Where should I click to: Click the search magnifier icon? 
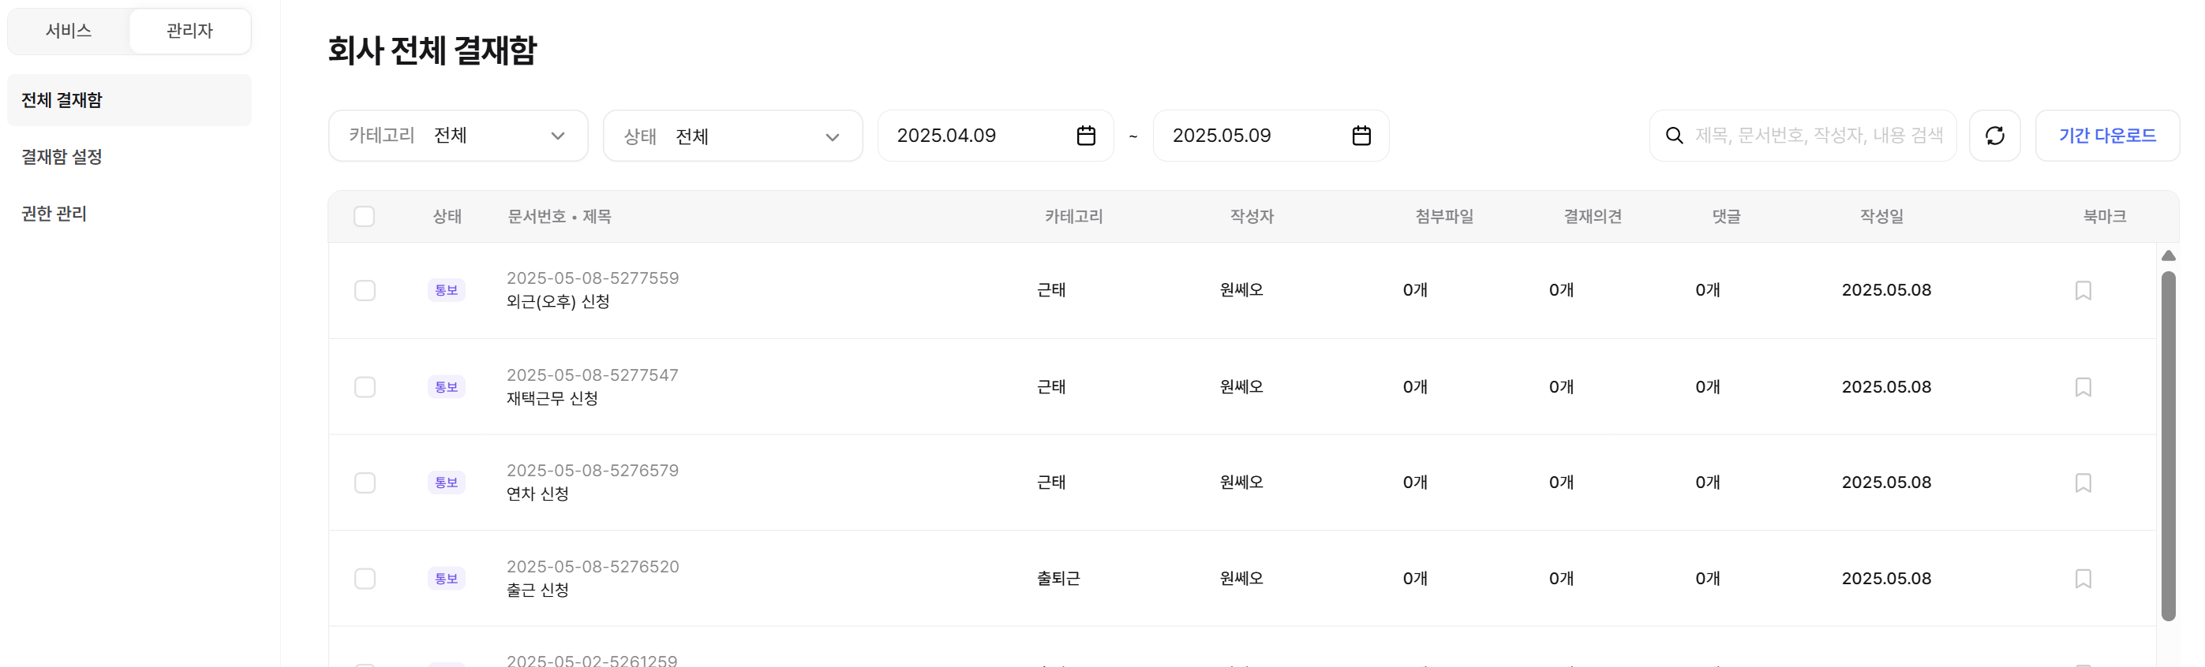(1673, 135)
